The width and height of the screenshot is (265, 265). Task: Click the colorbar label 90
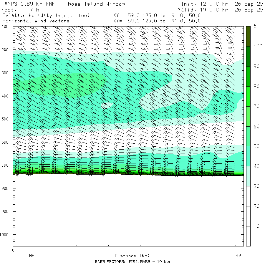tap(256, 67)
